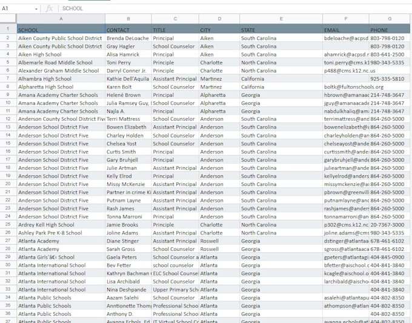The image size is (412, 323).
Task: Select cell Gaela Peters
Action: click(x=128, y=258)
